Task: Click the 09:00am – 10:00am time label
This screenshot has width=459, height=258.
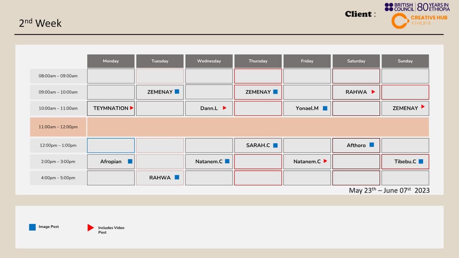Action: (x=58, y=92)
